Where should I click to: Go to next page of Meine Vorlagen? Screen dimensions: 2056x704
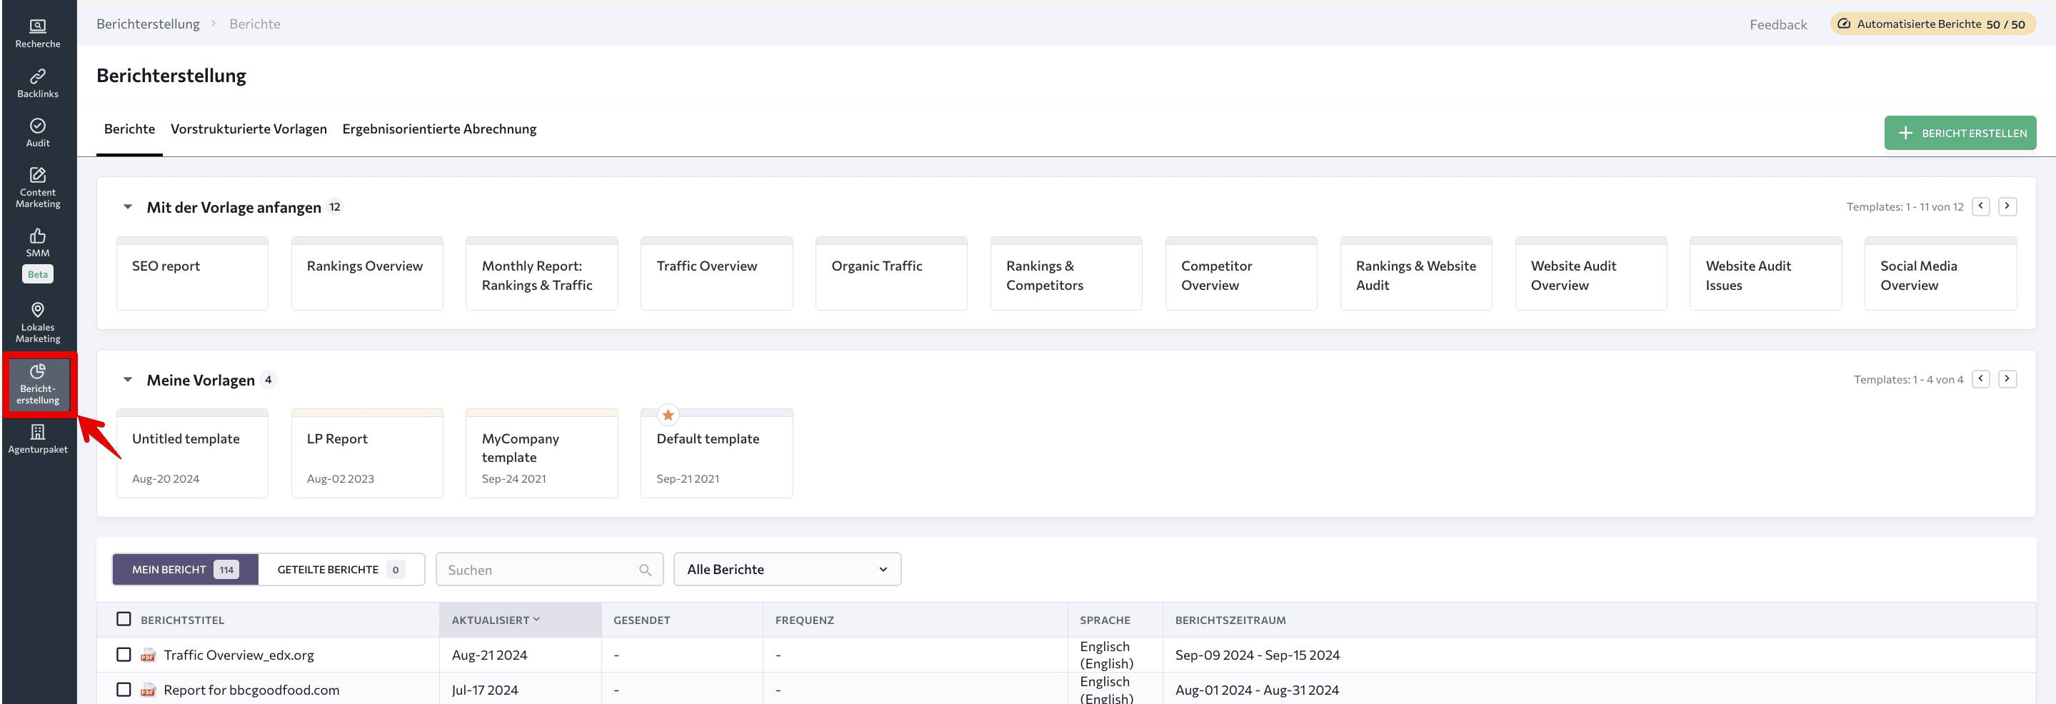[x=2007, y=379]
